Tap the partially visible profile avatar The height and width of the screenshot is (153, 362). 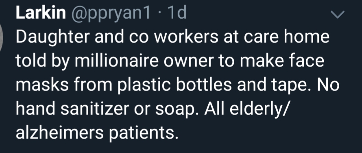(x=2, y=38)
